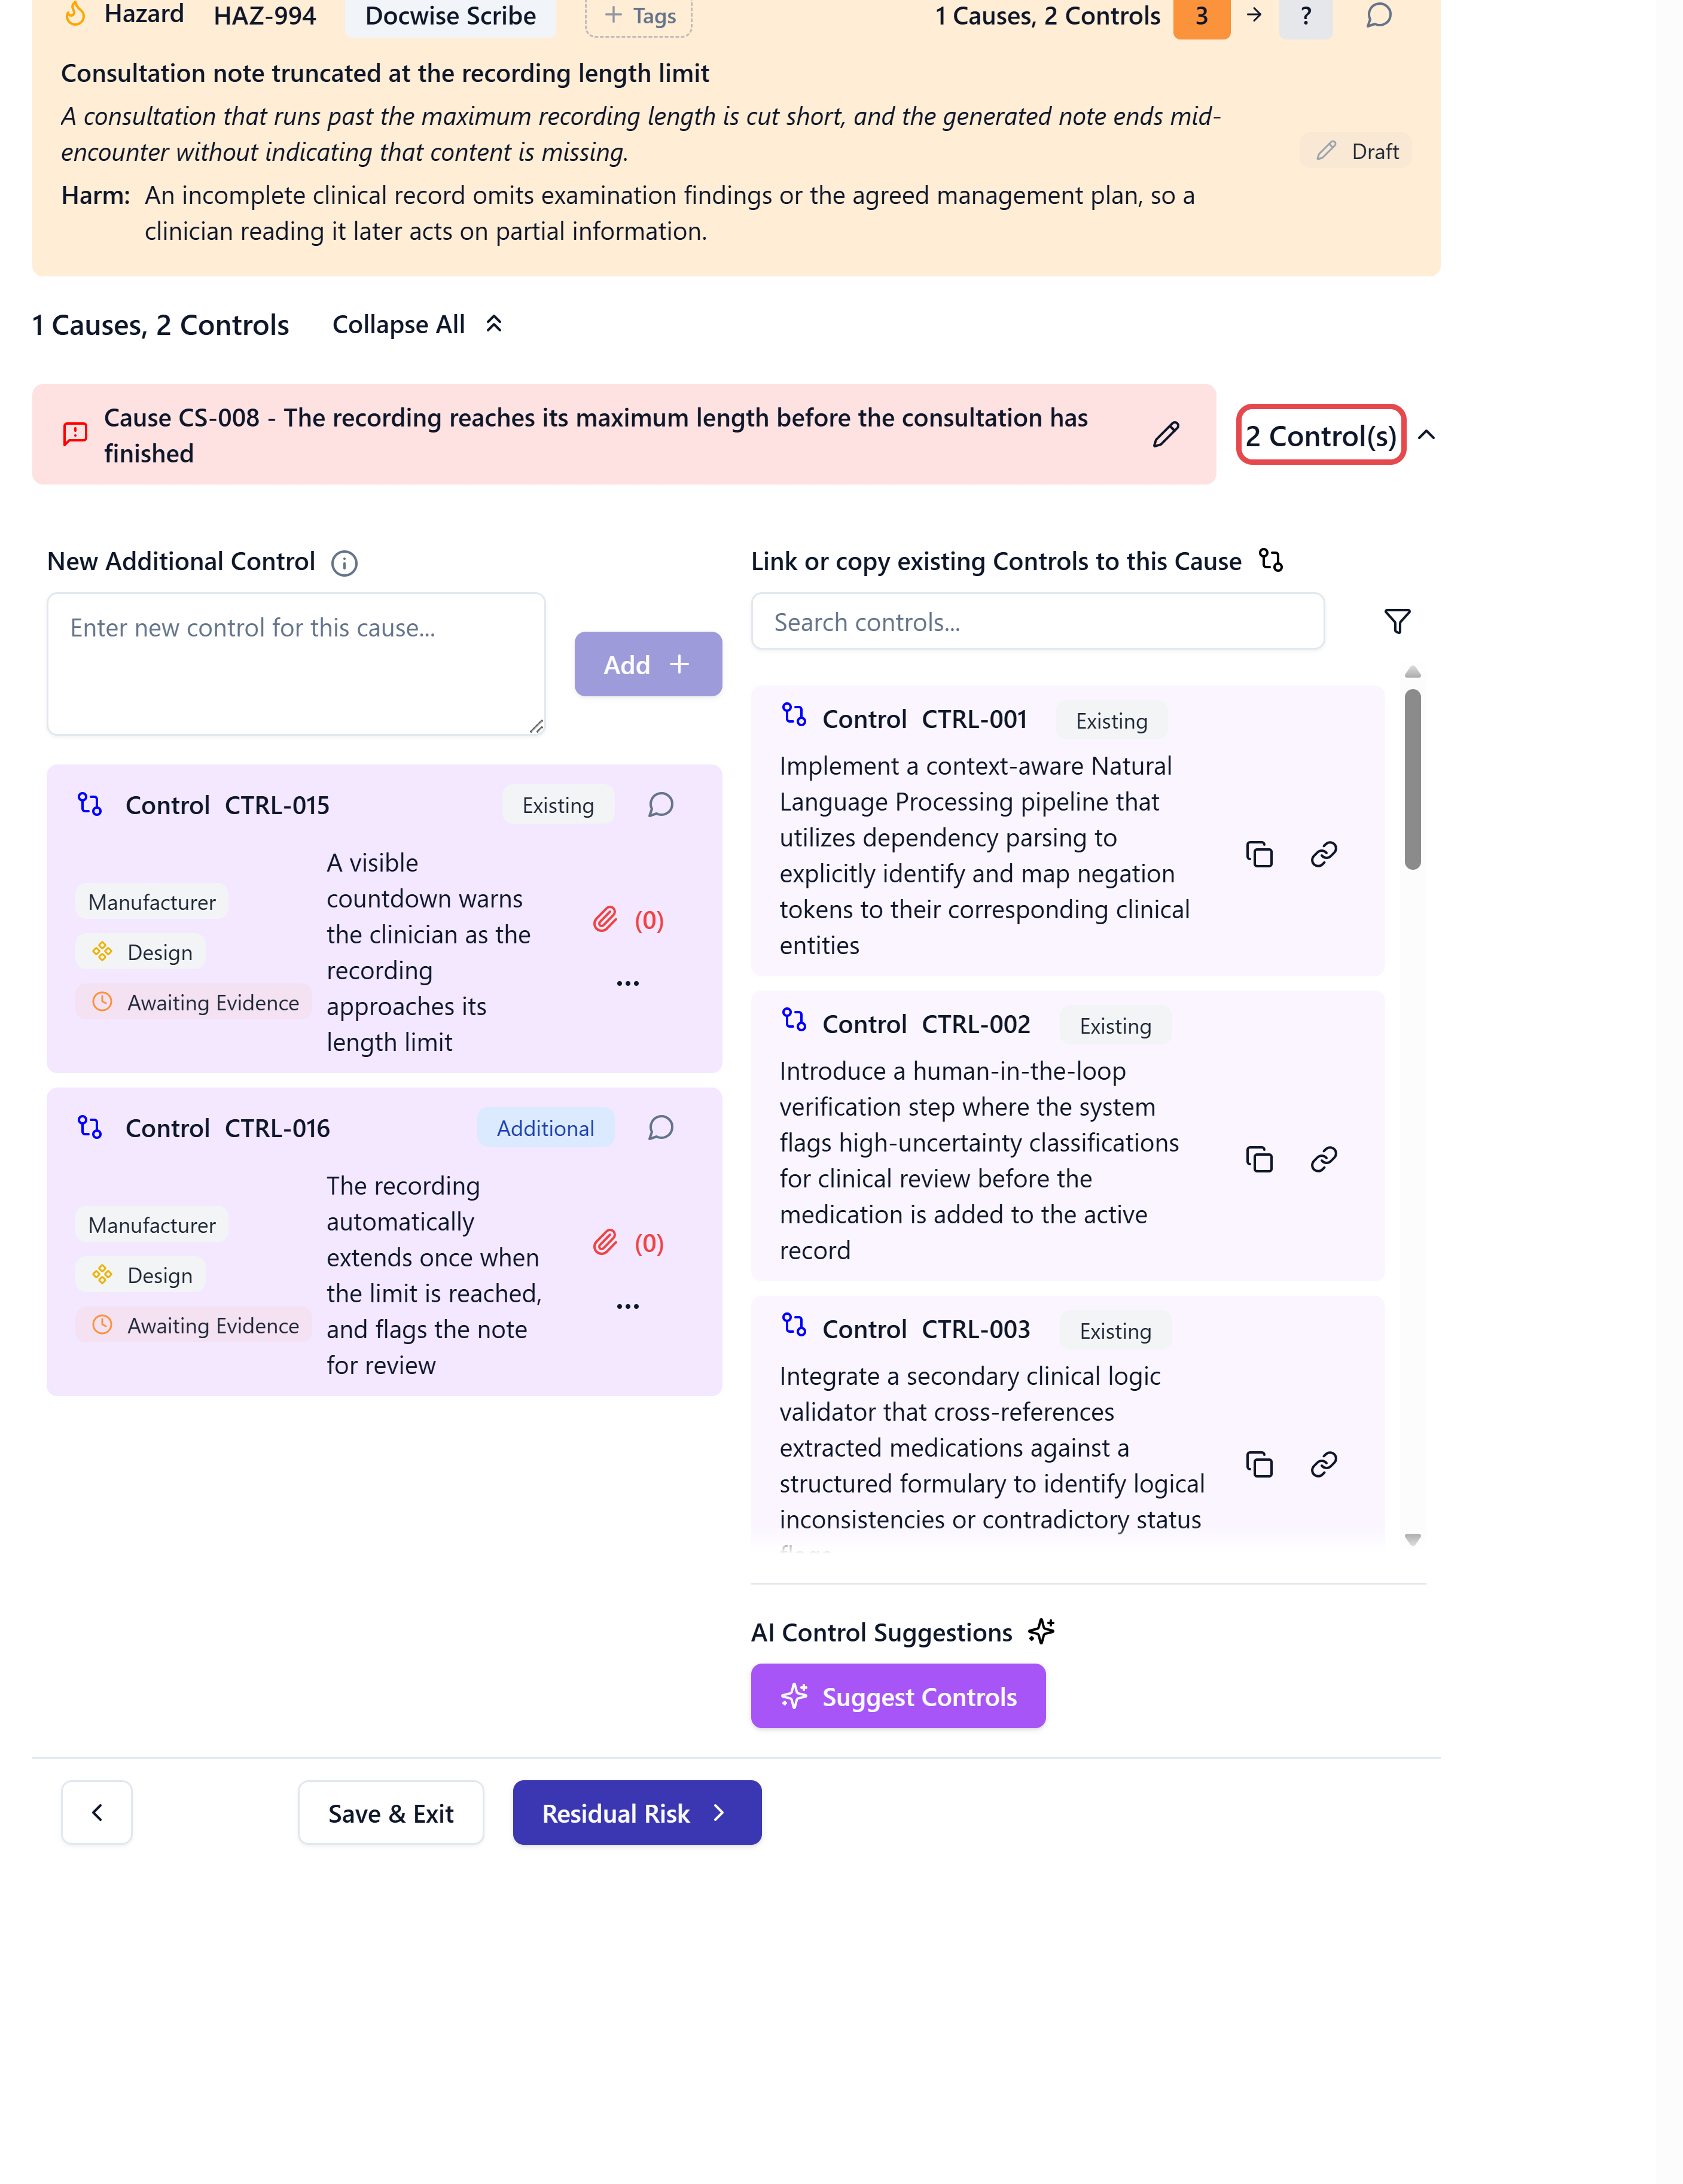Open hazard comments speech bubble icon
1683x2184 pixels.
pyautogui.click(x=1379, y=15)
